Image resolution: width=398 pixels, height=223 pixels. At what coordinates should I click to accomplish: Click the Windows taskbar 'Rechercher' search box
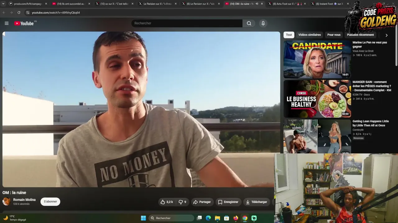click(171, 218)
